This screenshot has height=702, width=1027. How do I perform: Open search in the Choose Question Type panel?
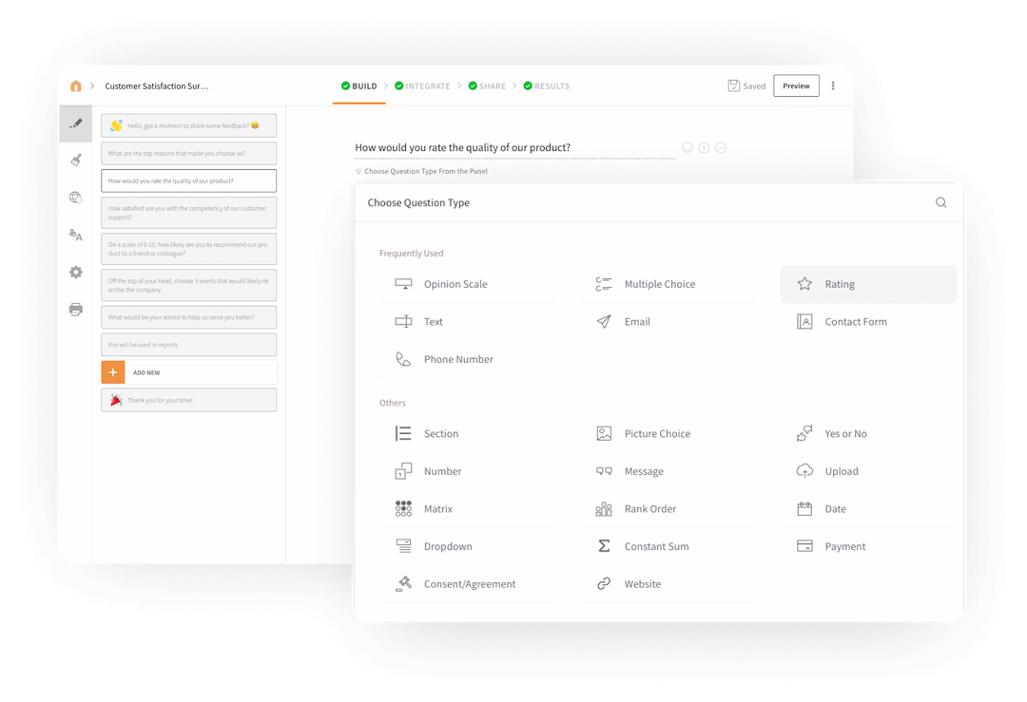[x=940, y=202]
